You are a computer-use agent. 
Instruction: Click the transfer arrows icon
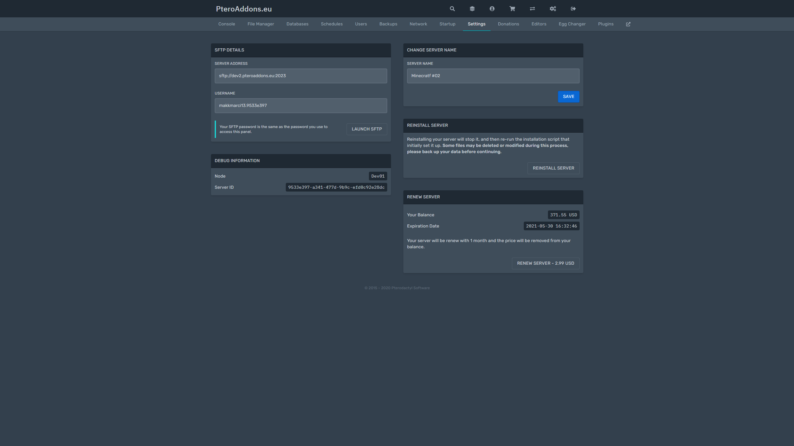point(532,9)
